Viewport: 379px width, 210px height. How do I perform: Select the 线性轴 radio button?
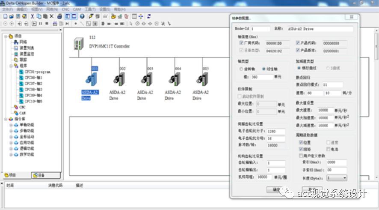click(x=264, y=69)
